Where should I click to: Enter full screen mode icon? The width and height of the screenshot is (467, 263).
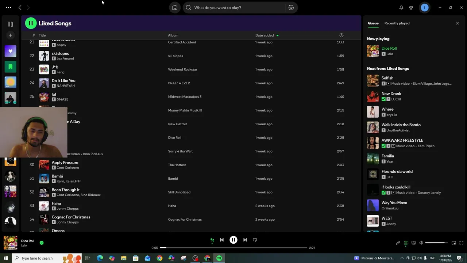click(461, 243)
